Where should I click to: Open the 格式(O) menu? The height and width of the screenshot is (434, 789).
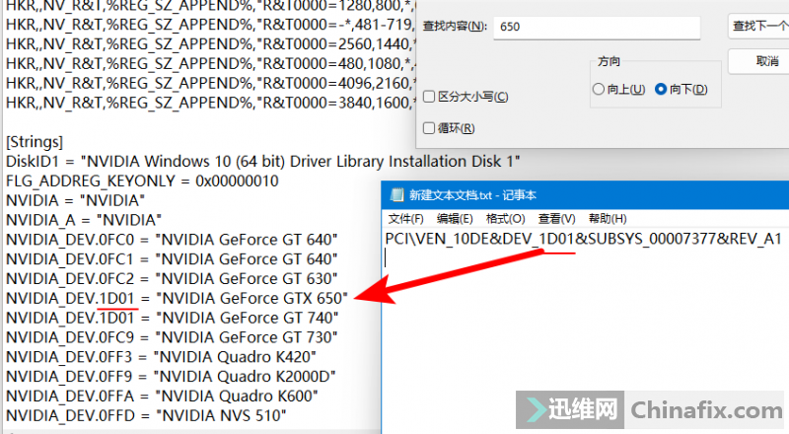pyautogui.click(x=505, y=218)
